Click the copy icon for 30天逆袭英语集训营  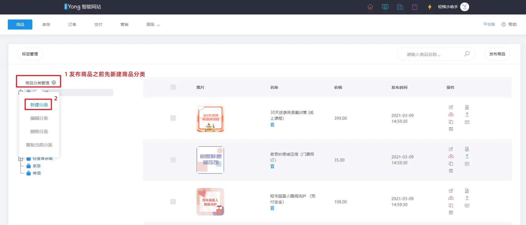(x=451, y=122)
